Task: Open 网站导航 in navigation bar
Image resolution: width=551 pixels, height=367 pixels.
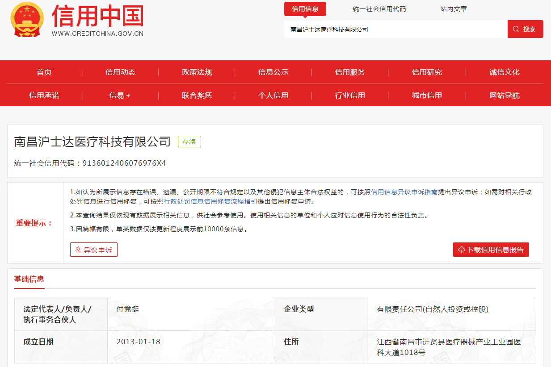Action: (505, 96)
